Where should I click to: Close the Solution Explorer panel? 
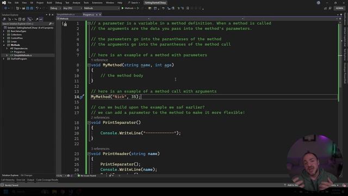pos(53,15)
